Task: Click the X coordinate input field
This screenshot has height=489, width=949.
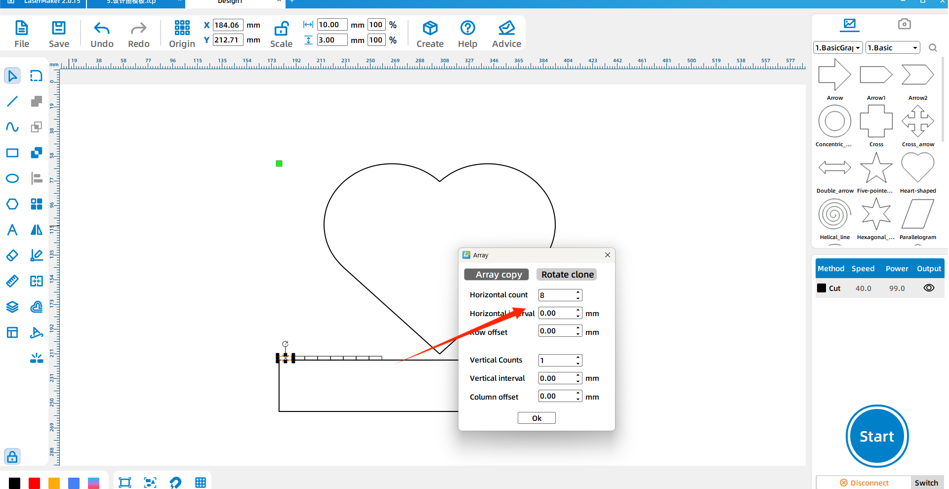Action: click(x=228, y=25)
